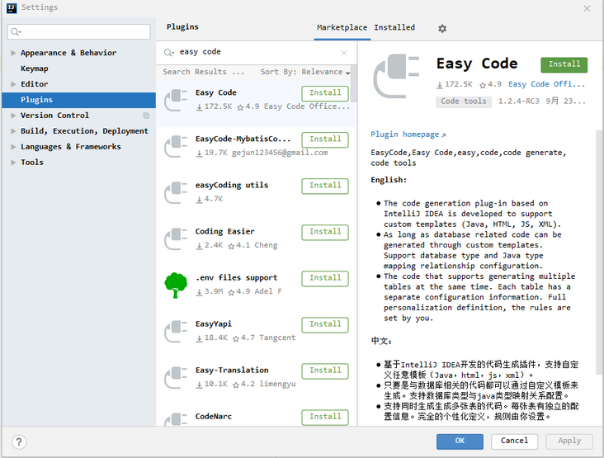Click the plugin settings gear icon
This screenshot has height=458, width=604.
click(442, 28)
